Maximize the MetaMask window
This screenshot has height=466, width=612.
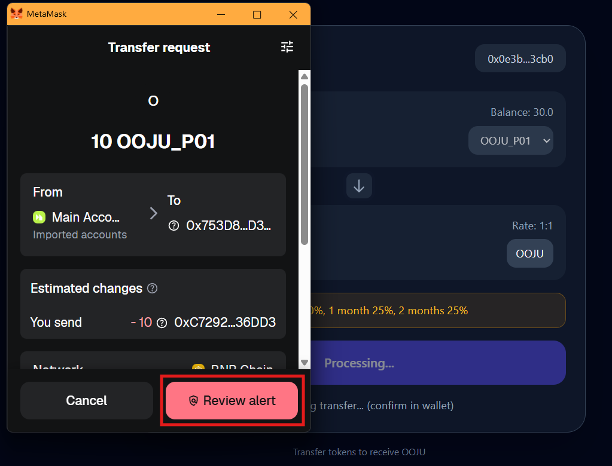click(x=257, y=15)
